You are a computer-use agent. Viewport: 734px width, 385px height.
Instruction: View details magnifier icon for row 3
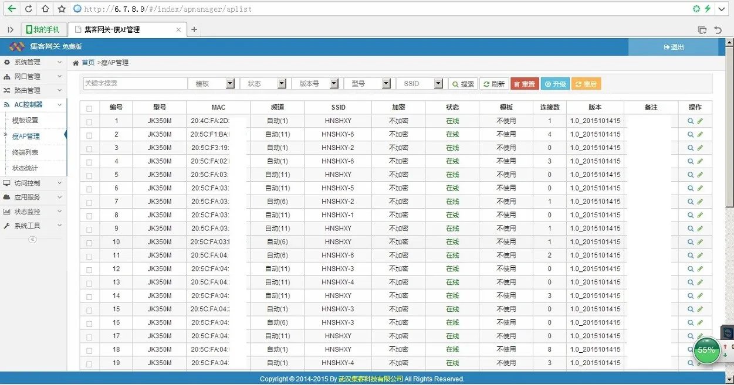(691, 148)
